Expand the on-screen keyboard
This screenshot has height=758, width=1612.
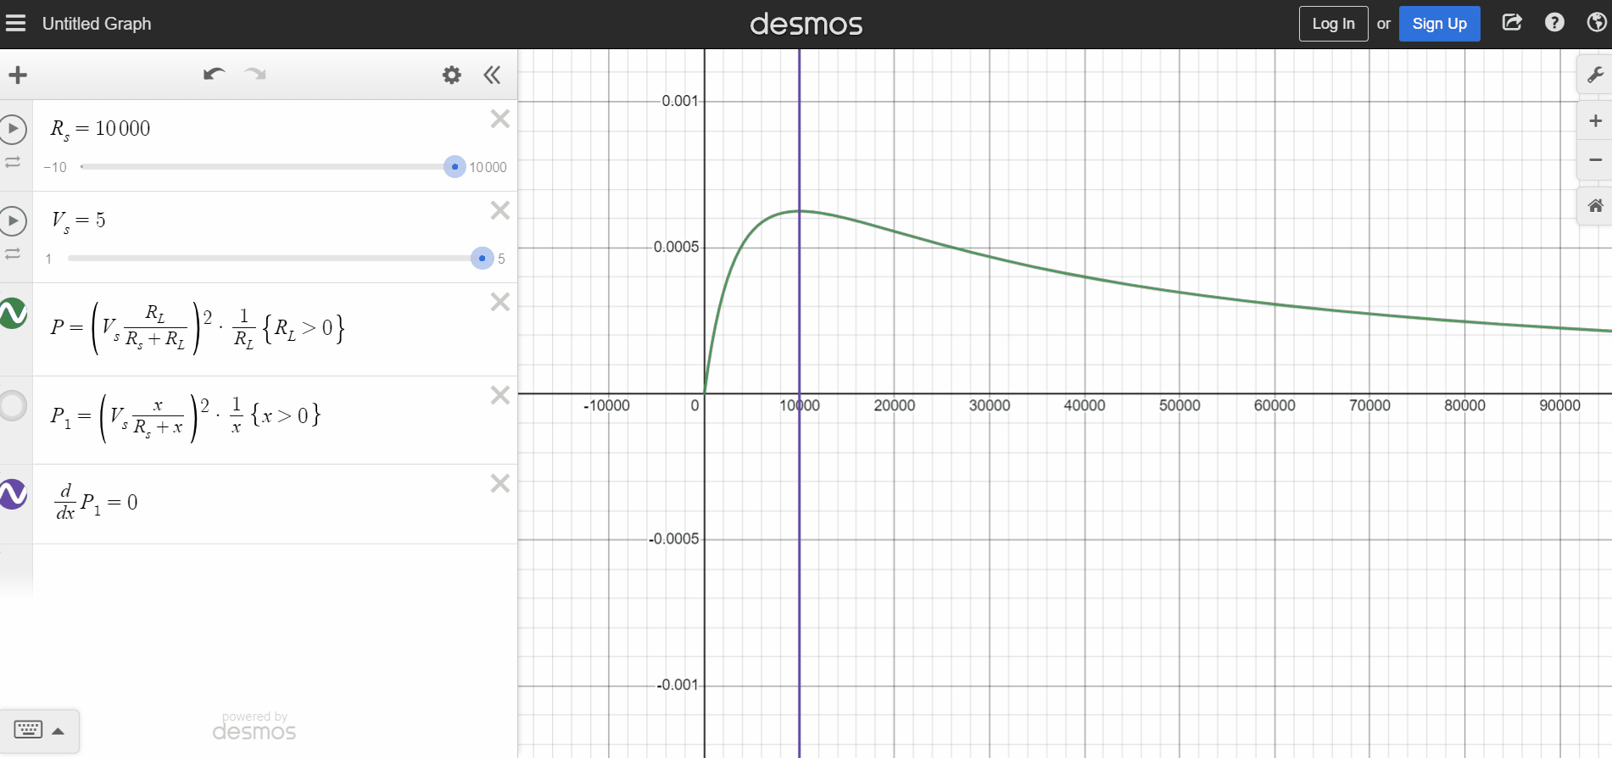point(39,730)
